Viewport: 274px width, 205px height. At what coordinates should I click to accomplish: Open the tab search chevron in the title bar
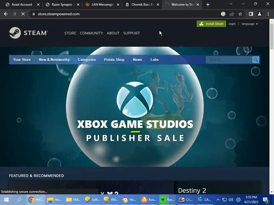pos(231,4)
